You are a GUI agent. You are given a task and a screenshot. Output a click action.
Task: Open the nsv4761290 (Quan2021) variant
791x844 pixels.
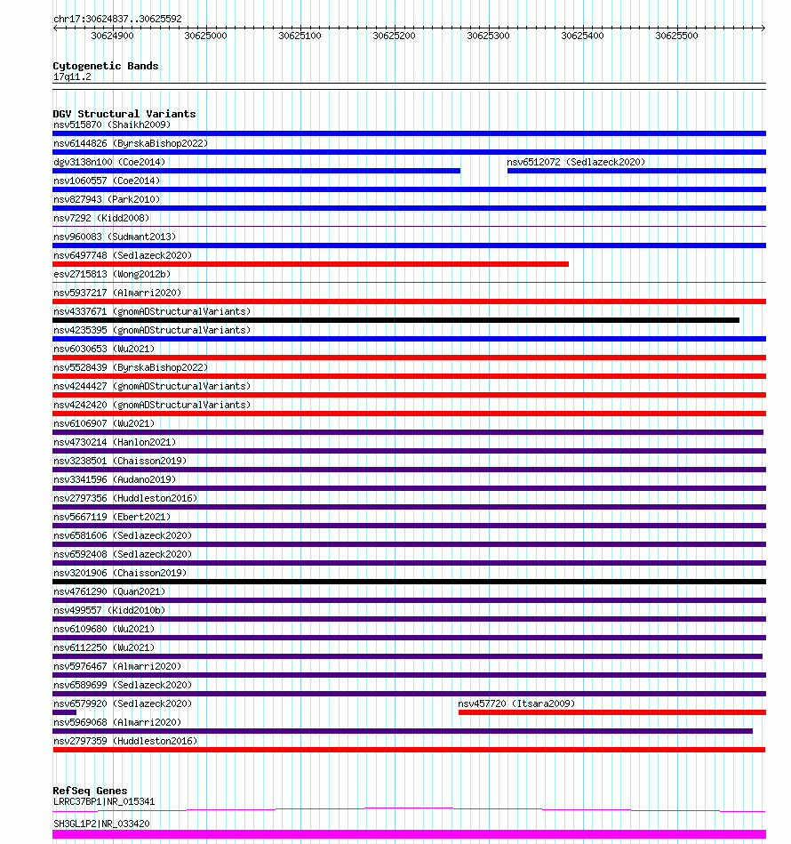(109, 591)
